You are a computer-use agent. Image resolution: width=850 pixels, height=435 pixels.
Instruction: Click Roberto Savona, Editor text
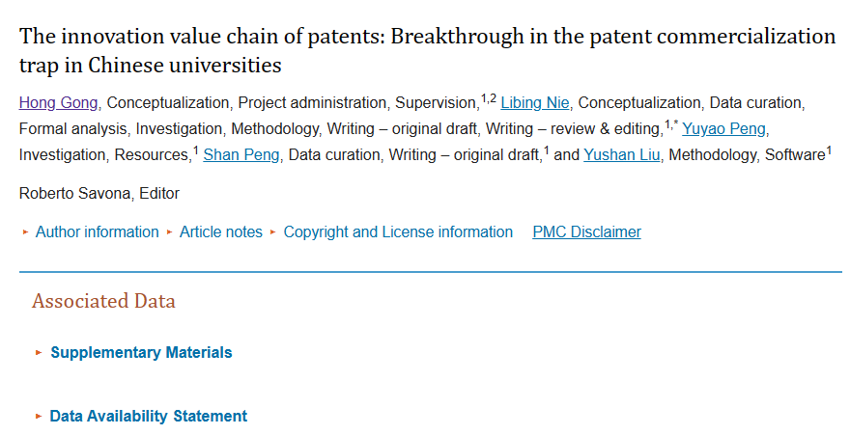click(99, 193)
